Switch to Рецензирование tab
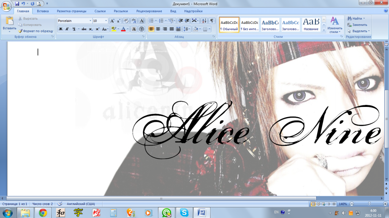 (149, 11)
